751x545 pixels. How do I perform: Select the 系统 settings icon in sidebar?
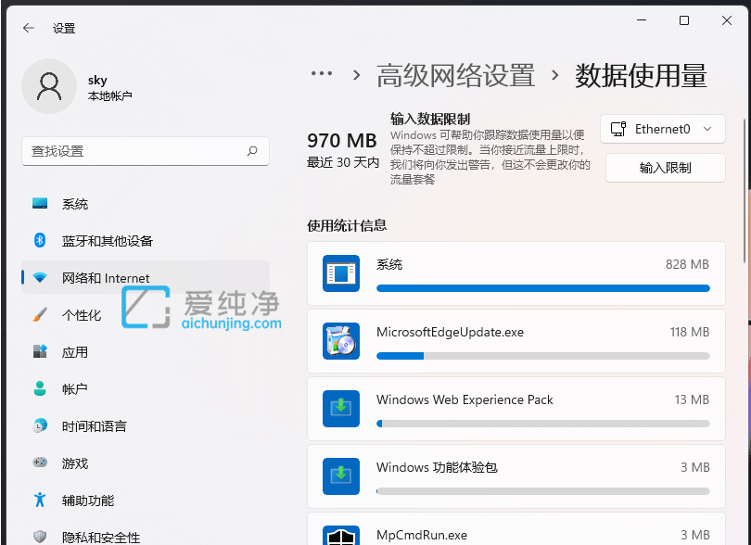click(x=38, y=204)
